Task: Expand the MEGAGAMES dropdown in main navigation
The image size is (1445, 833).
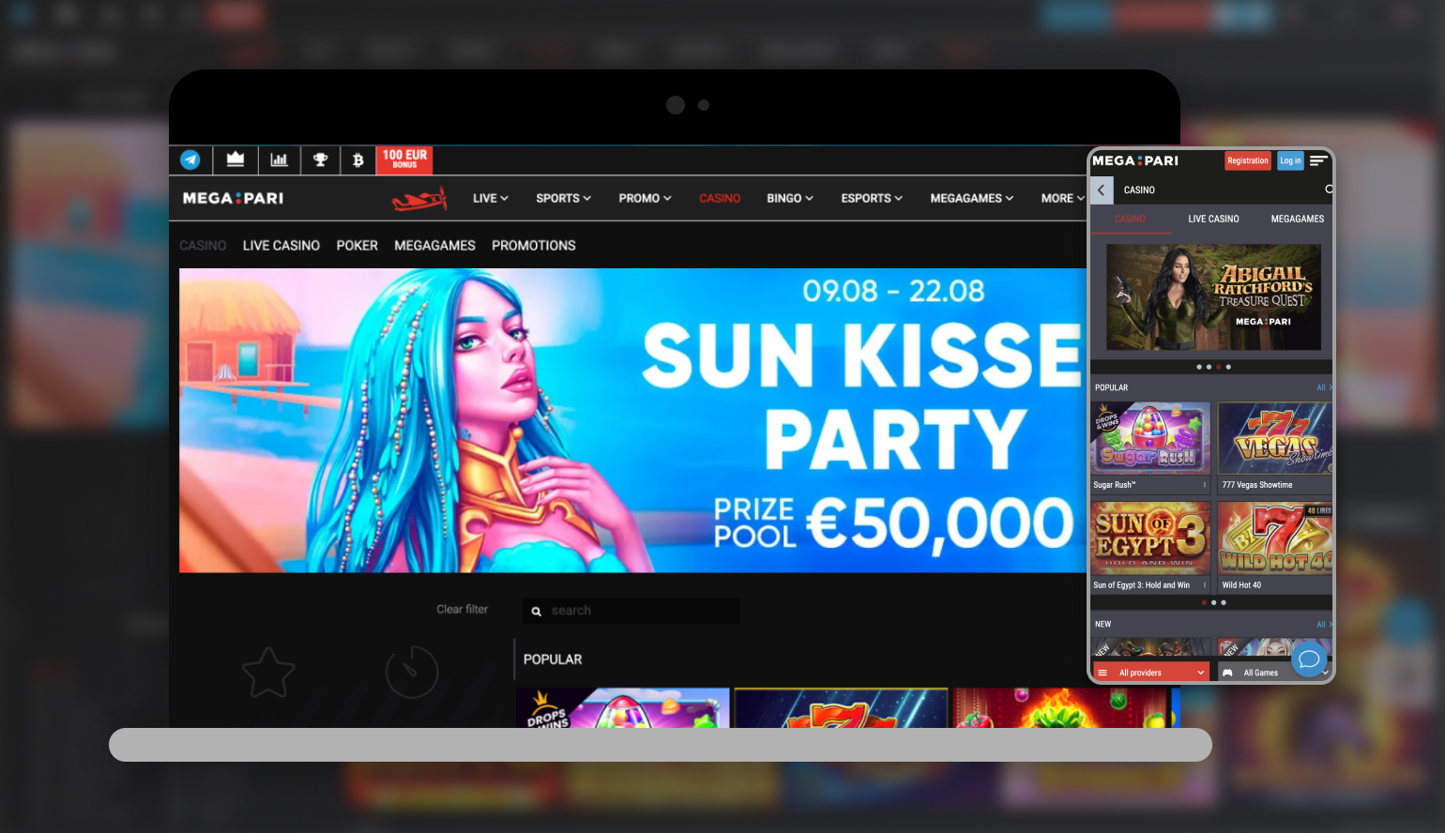Action: click(x=972, y=198)
